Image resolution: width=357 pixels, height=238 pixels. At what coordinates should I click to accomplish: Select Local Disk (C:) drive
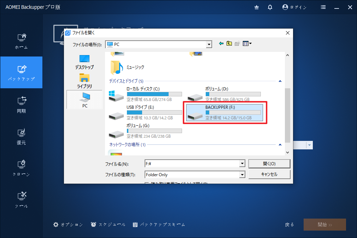coord(145,94)
